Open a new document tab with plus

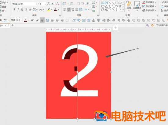13,25
